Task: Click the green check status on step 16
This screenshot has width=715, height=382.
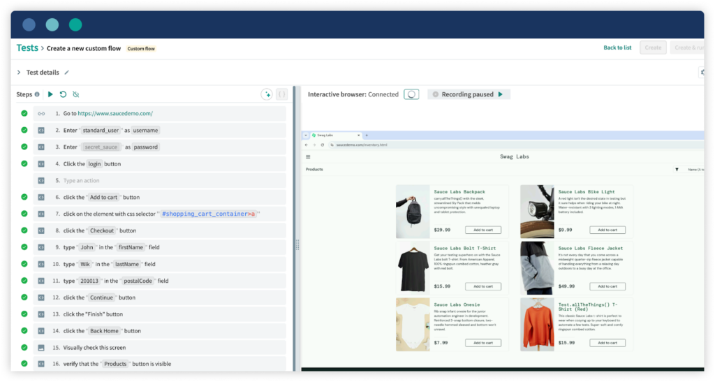Action: click(24, 363)
